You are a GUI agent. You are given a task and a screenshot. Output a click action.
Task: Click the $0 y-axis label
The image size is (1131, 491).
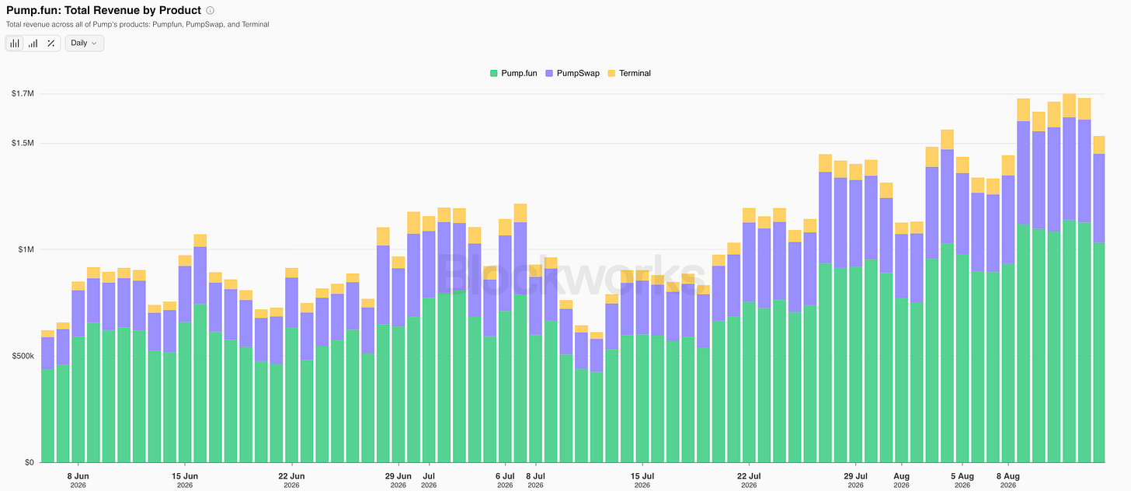click(29, 462)
